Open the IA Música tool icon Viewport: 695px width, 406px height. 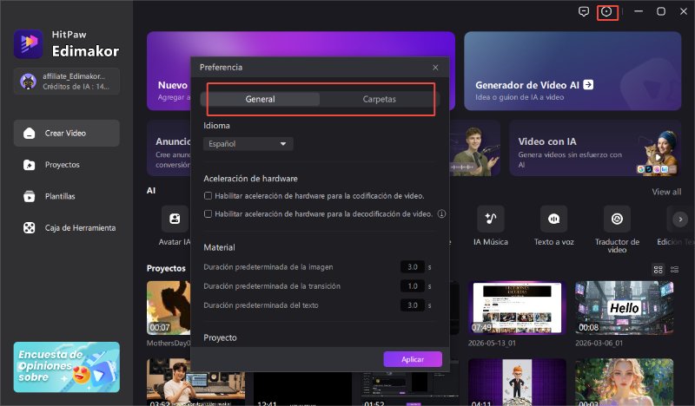[x=490, y=219]
